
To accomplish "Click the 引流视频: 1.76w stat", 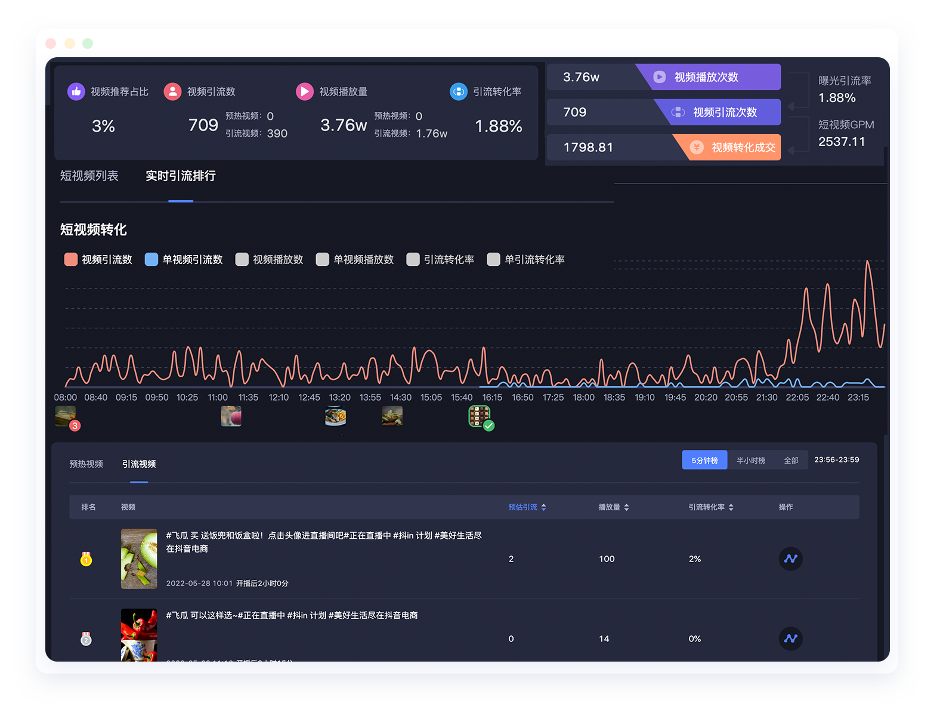I will [x=411, y=134].
